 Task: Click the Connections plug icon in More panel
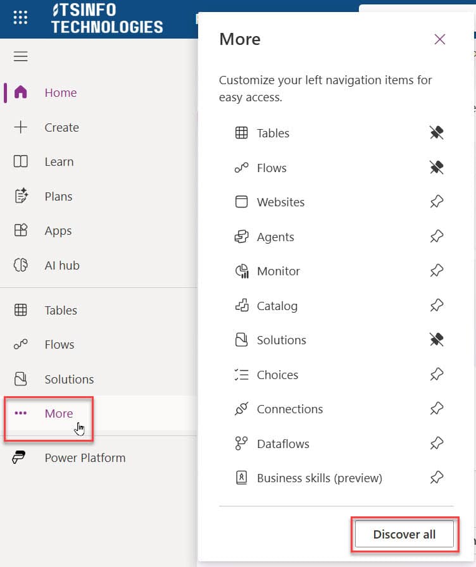[x=241, y=409]
